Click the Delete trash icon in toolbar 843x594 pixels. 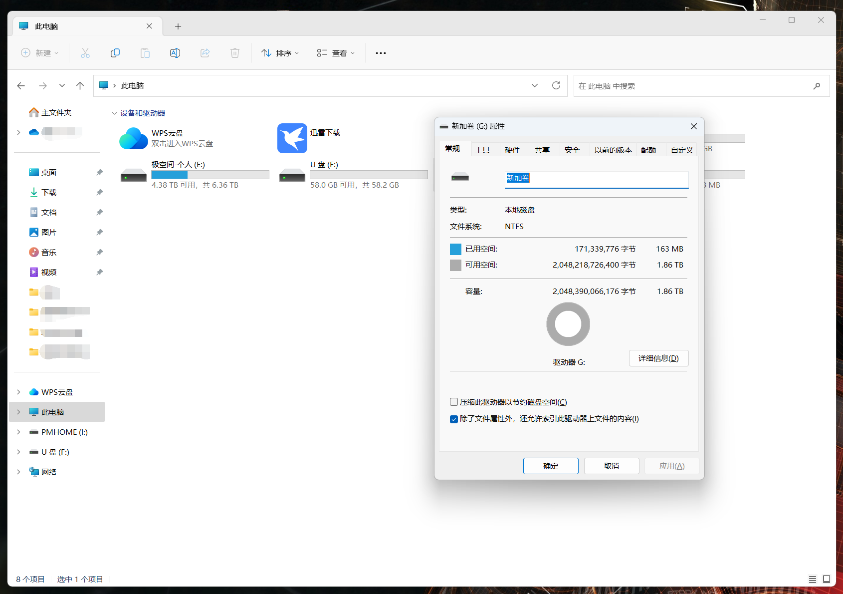[x=235, y=53]
